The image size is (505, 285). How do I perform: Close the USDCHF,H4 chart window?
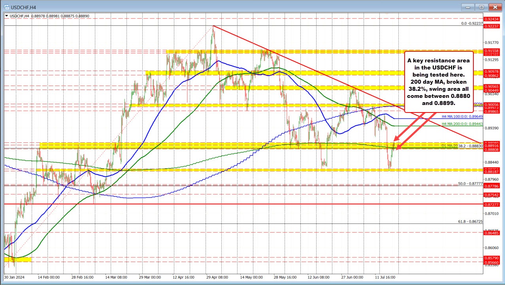(493, 7)
